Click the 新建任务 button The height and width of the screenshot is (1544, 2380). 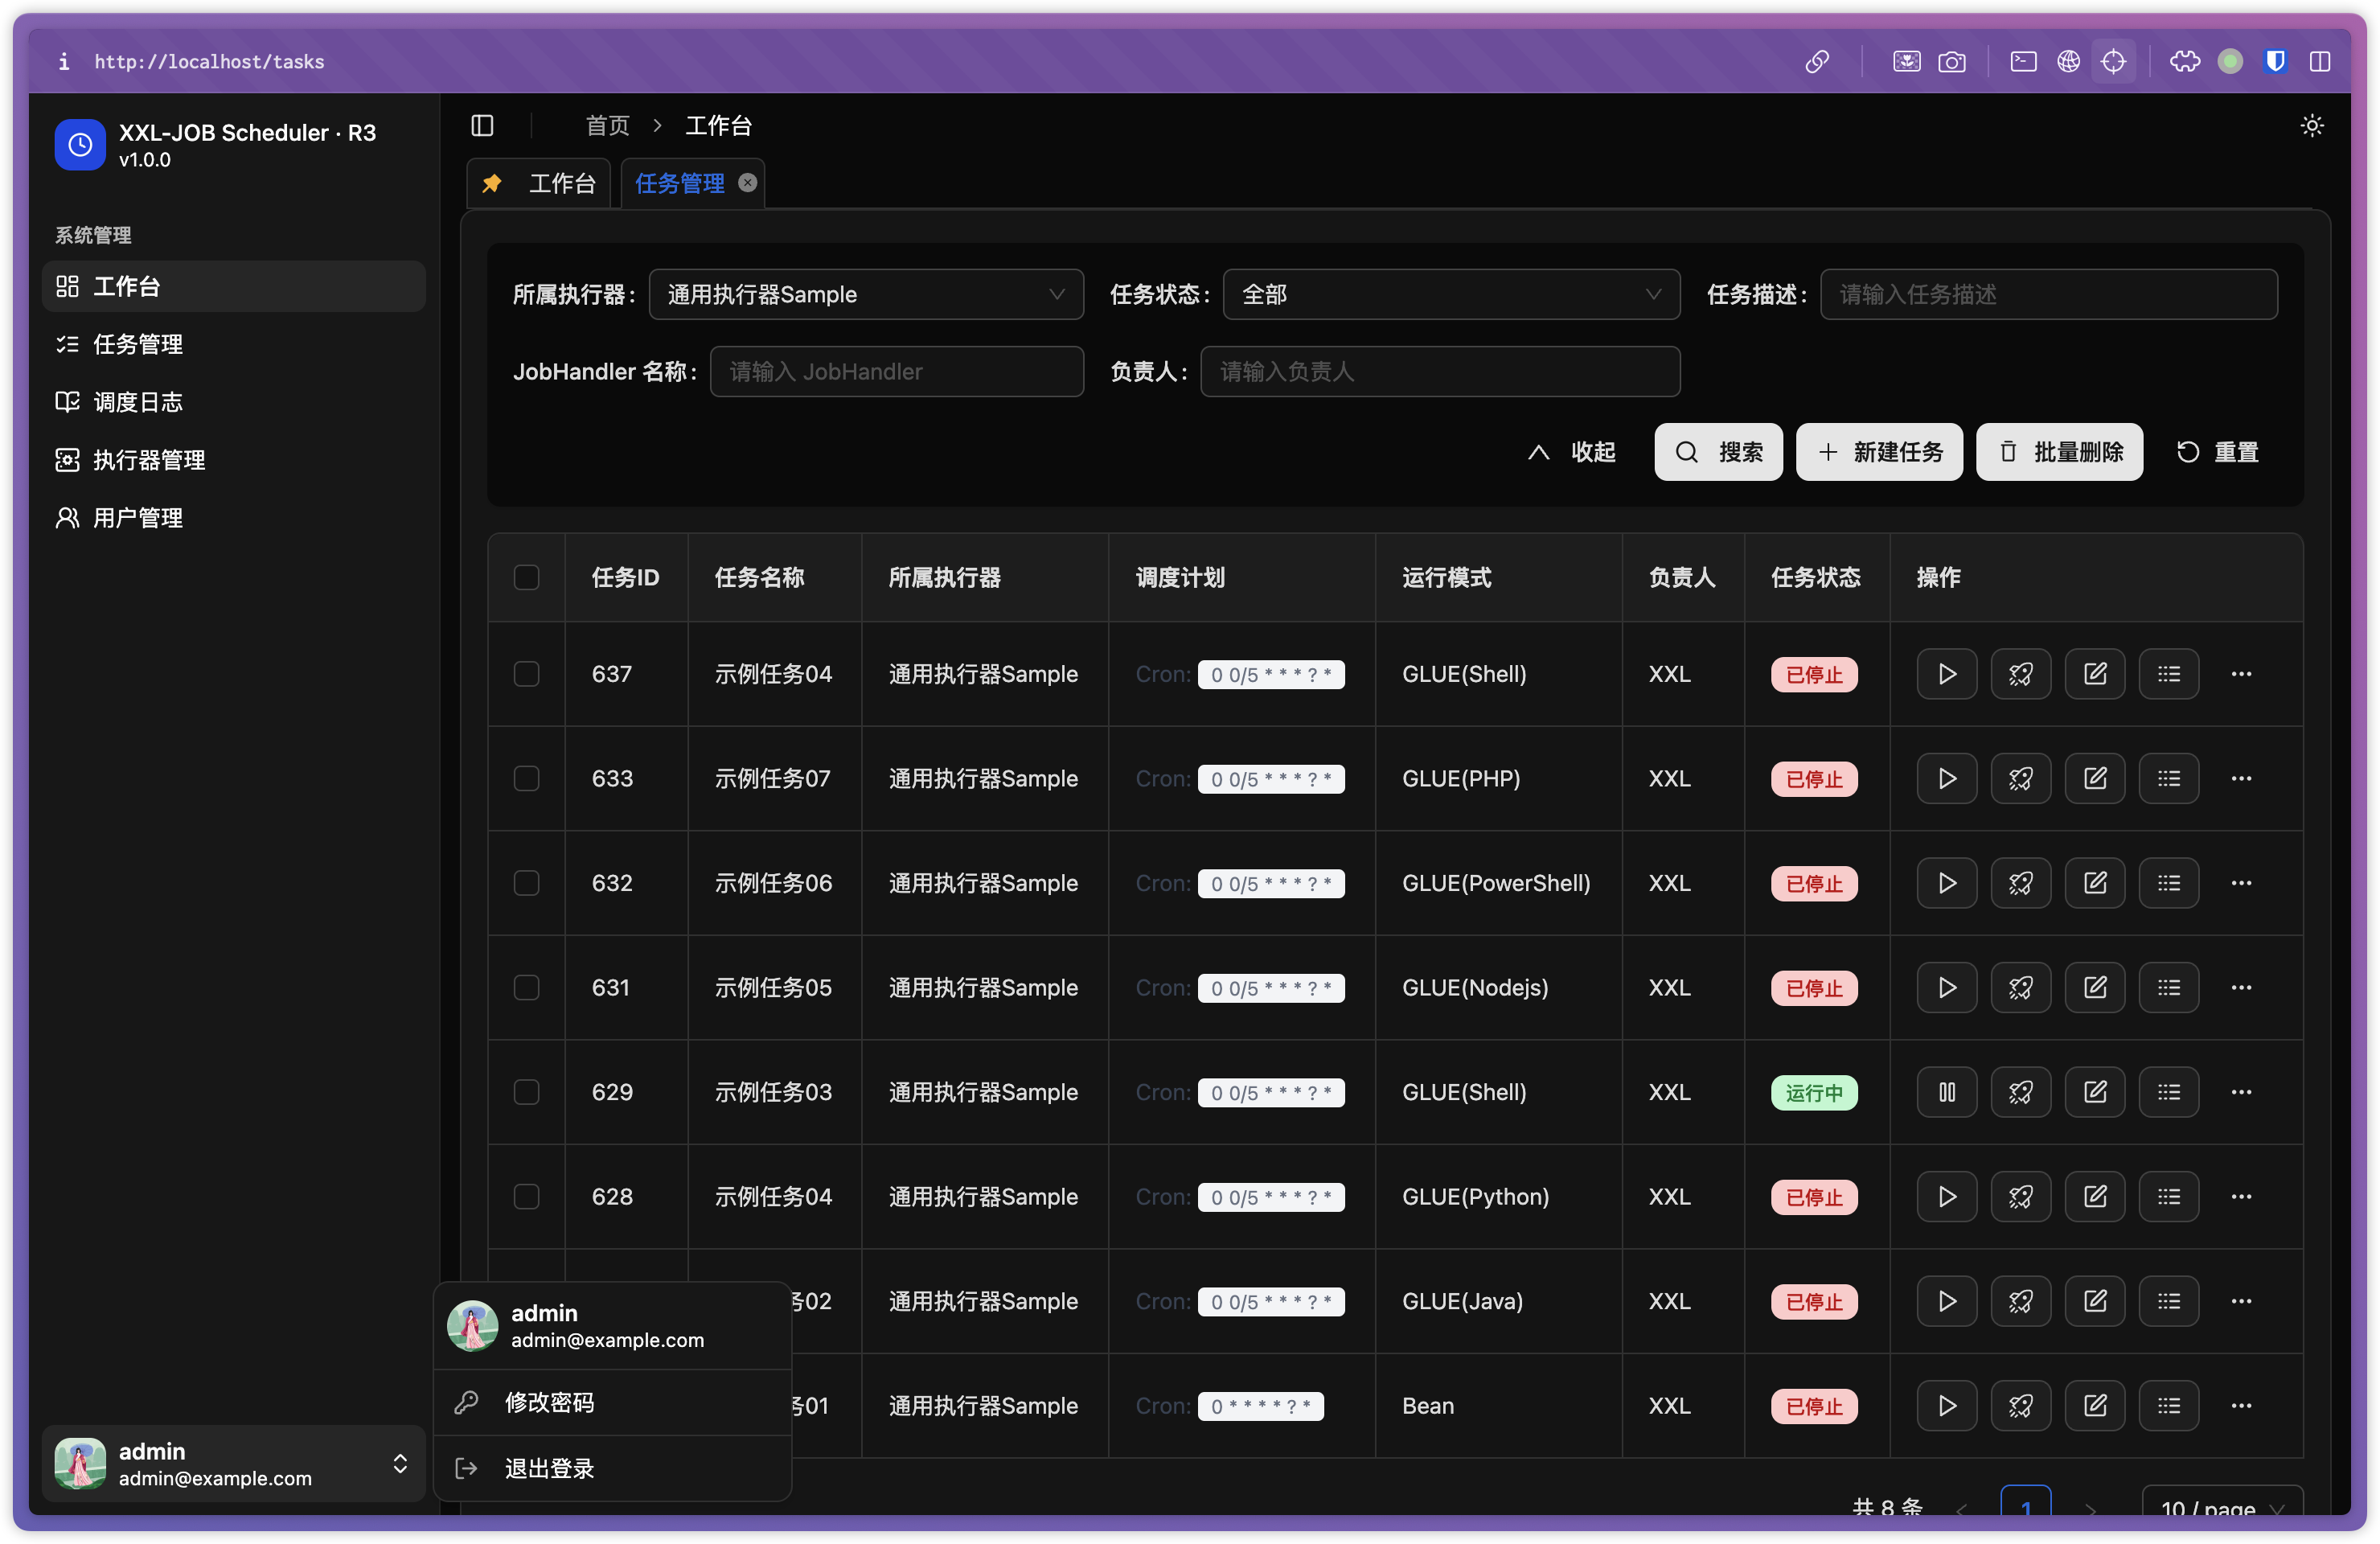point(1879,452)
